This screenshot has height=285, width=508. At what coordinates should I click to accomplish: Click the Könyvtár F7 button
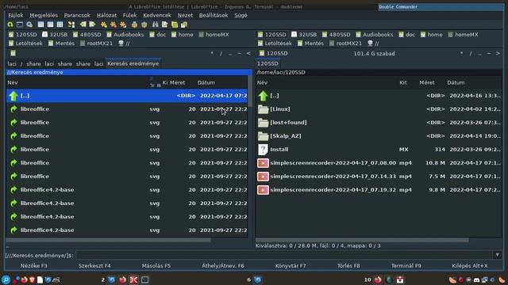(x=291, y=266)
